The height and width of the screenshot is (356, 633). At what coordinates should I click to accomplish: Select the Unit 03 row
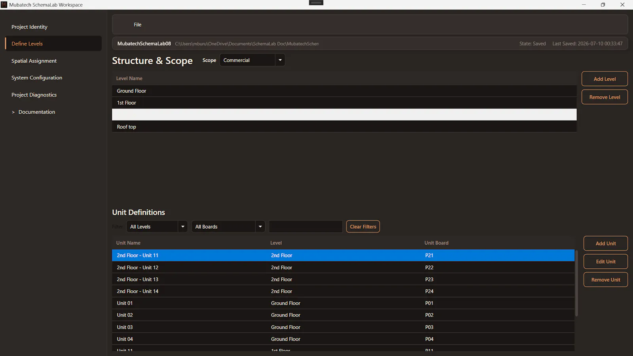coord(343,327)
